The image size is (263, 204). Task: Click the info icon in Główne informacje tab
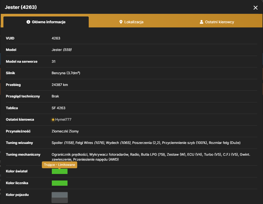pos(28,22)
